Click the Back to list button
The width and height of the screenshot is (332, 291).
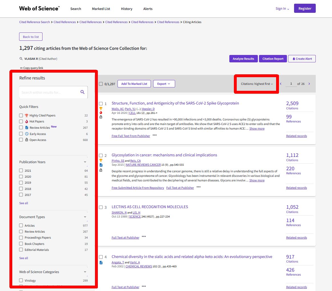pos(31,36)
